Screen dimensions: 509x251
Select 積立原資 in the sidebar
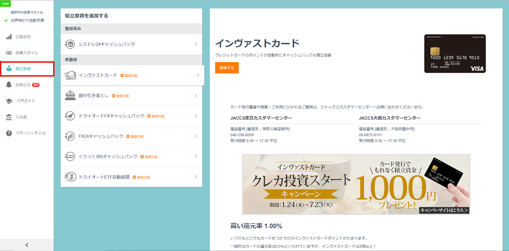tap(27, 69)
